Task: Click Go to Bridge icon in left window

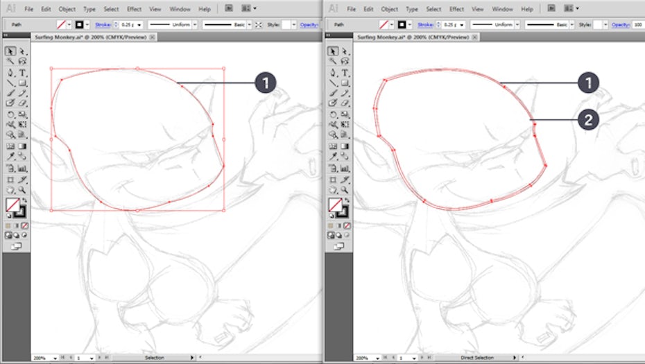Action: (229, 9)
